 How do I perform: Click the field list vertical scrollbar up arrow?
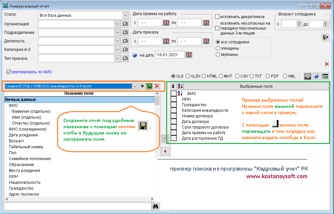coord(157,94)
